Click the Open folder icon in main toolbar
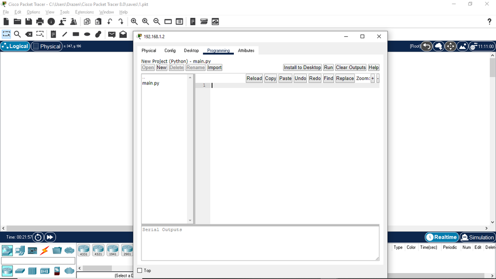 (17, 21)
